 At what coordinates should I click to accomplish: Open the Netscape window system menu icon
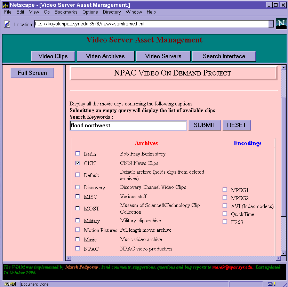coord(5,5)
